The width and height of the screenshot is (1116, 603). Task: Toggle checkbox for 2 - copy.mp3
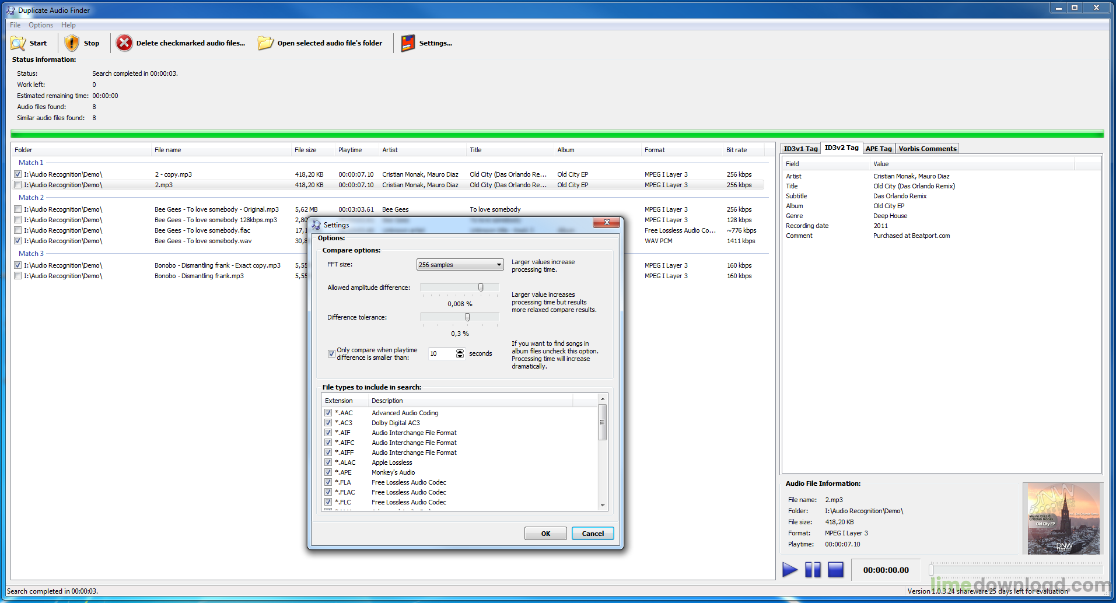tap(18, 174)
